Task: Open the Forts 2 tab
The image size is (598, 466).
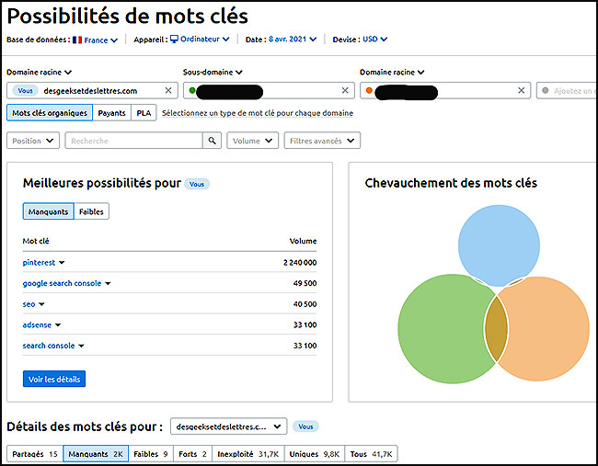Action: (x=192, y=454)
